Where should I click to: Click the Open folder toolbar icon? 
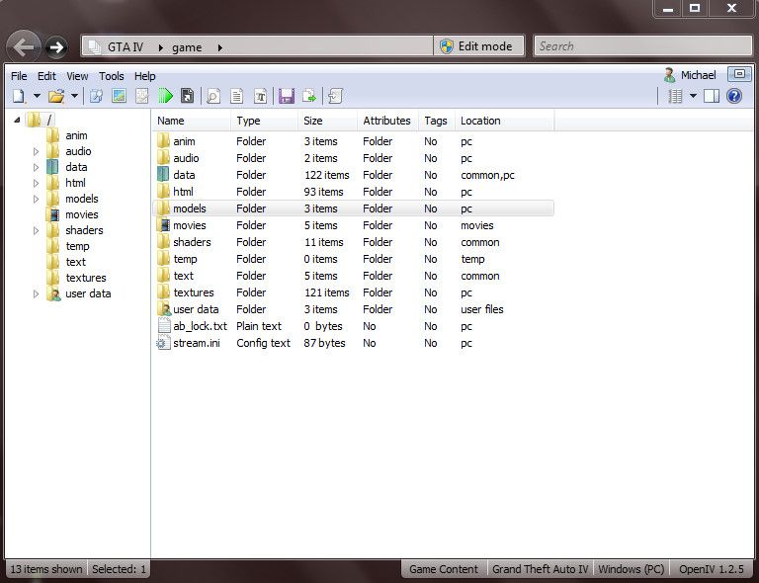[x=56, y=96]
